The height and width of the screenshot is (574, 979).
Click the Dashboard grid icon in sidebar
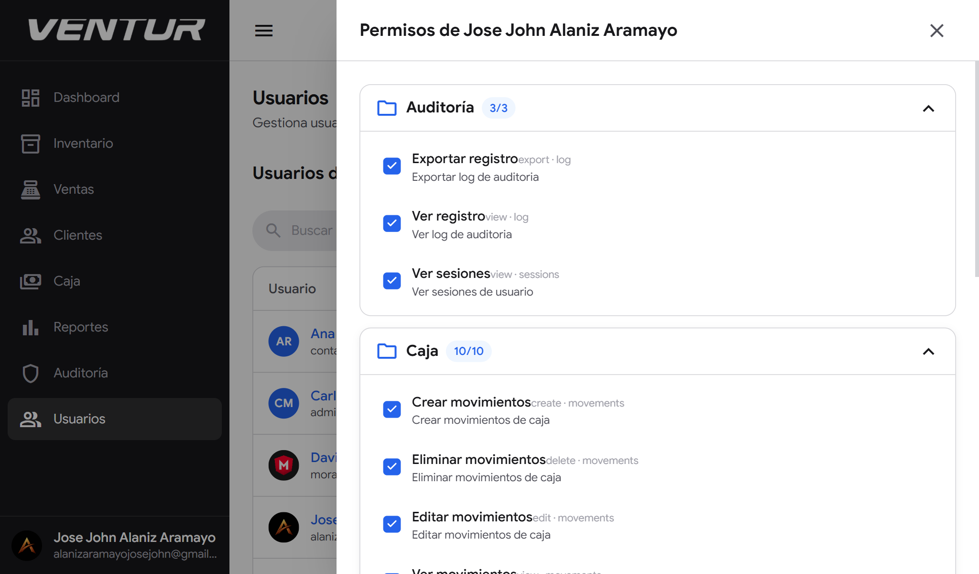tap(31, 98)
